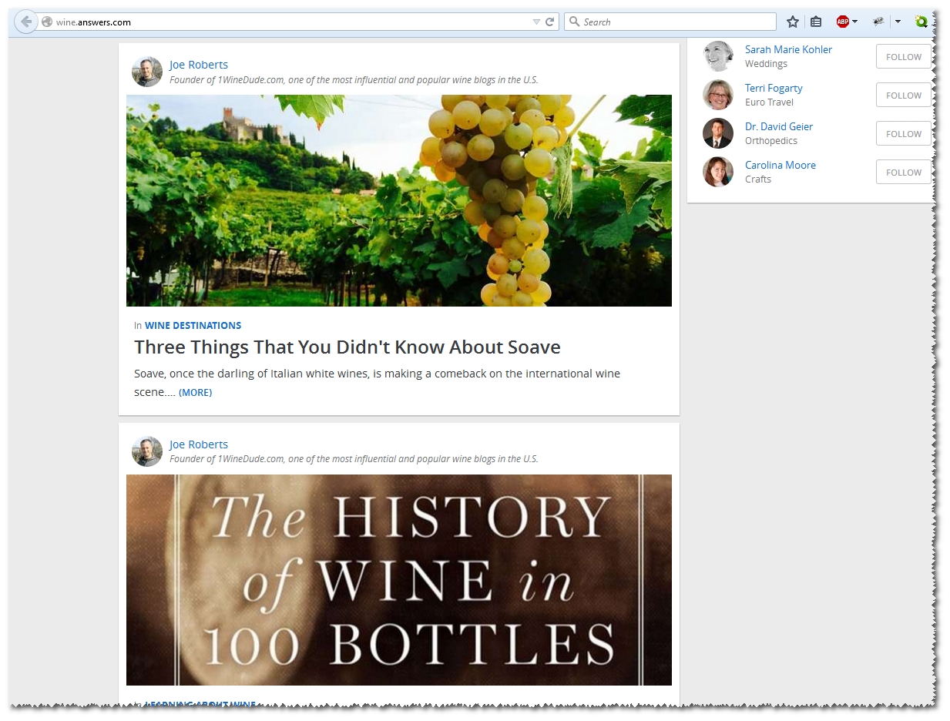950x721 pixels.
Task: Open Joe Roberts link above History of Wine post
Action: point(199,444)
